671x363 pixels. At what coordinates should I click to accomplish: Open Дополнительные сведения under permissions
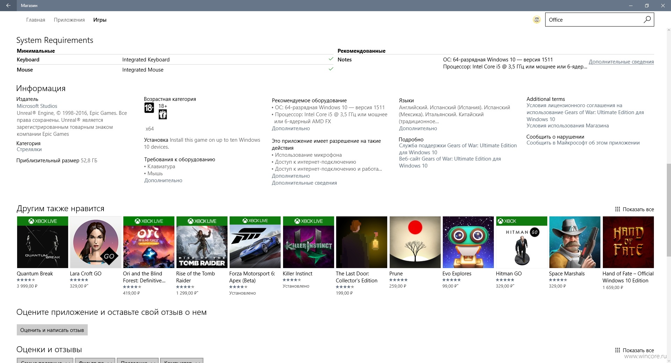[x=304, y=183]
